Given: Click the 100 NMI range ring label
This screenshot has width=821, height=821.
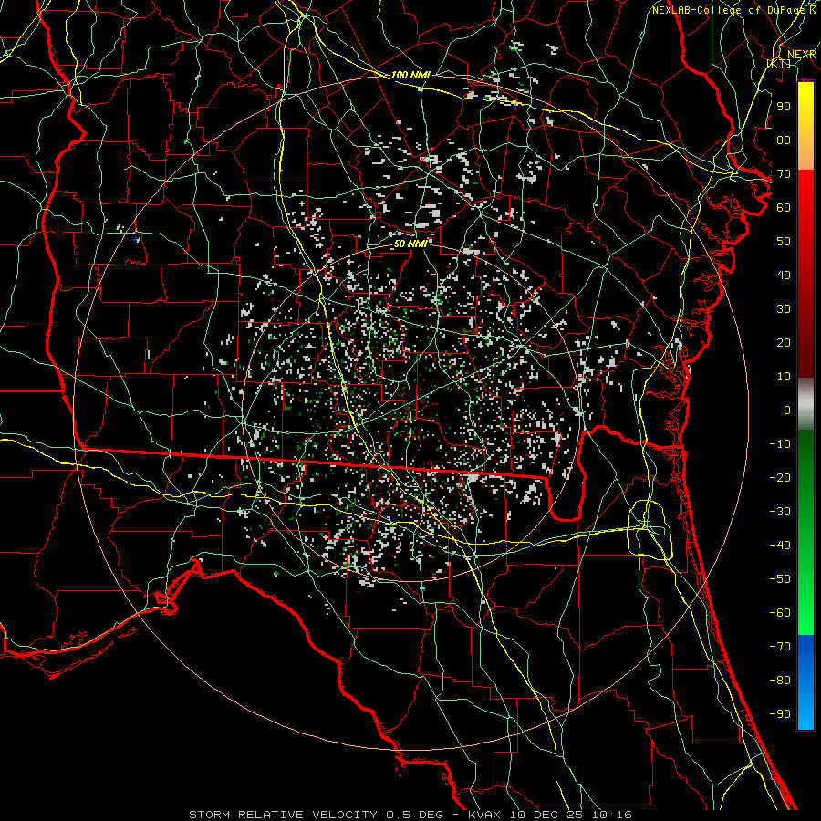Looking at the screenshot, I should (x=410, y=75).
